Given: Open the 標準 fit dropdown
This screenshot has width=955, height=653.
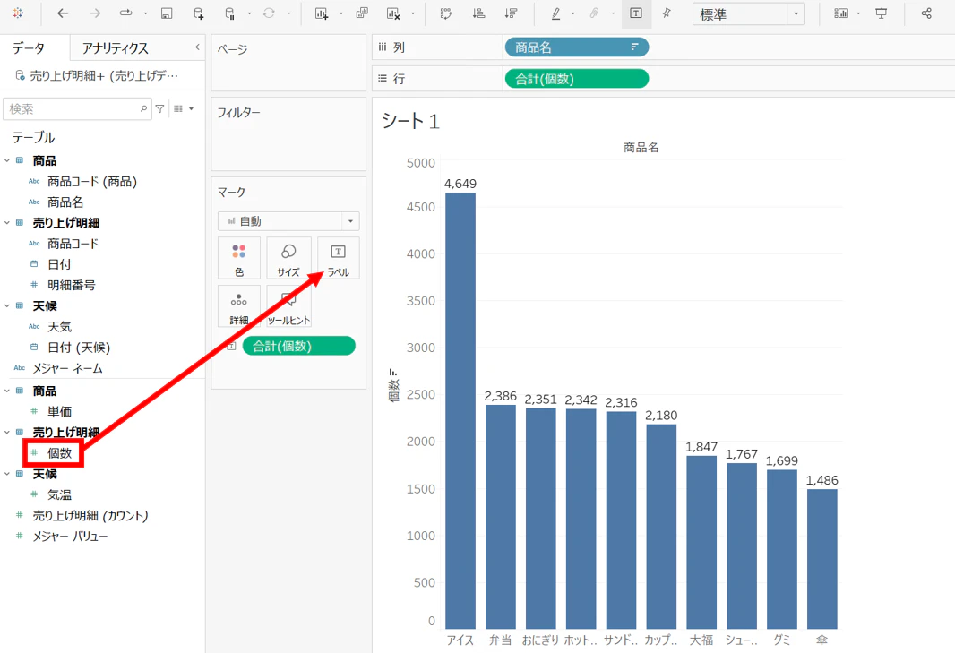Looking at the screenshot, I should coord(749,14).
